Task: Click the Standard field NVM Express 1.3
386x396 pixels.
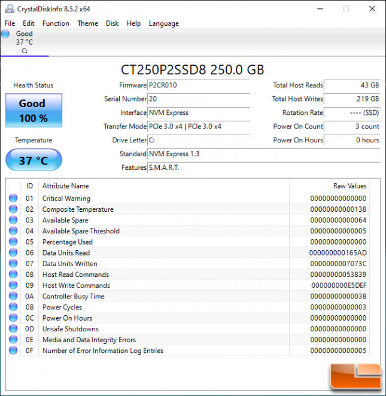Action: [264, 154]
